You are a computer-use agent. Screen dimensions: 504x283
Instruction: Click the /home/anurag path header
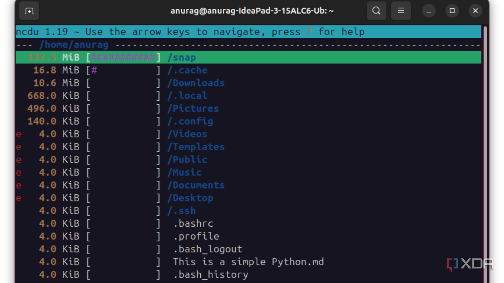tap(74, 45)
